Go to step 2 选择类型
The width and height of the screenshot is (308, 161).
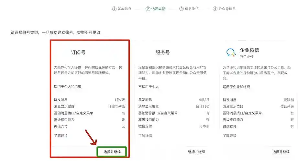pyautogui.click(x=155, y=9)
